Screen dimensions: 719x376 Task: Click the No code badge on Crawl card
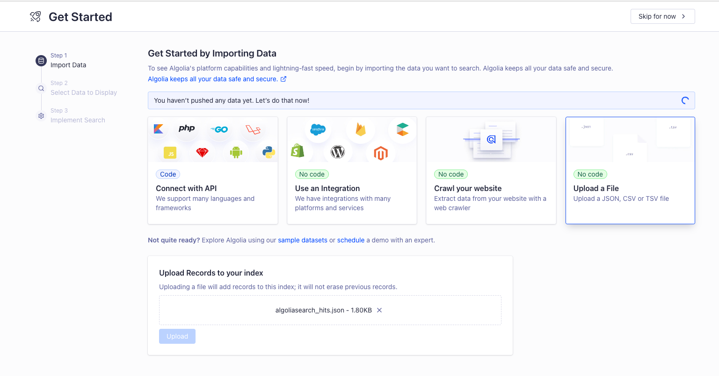click(x=451, y=174)
